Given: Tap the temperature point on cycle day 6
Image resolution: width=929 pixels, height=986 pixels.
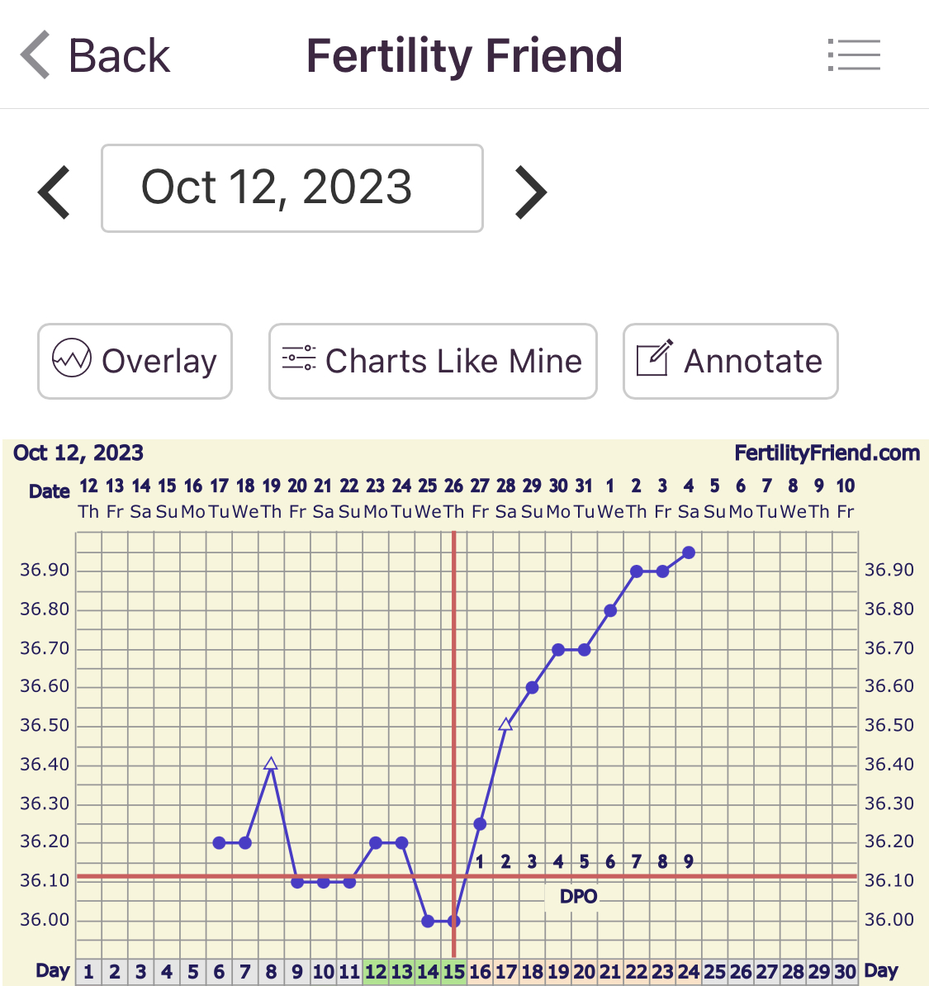Looking at the screenshot, I should coord(219,843).
